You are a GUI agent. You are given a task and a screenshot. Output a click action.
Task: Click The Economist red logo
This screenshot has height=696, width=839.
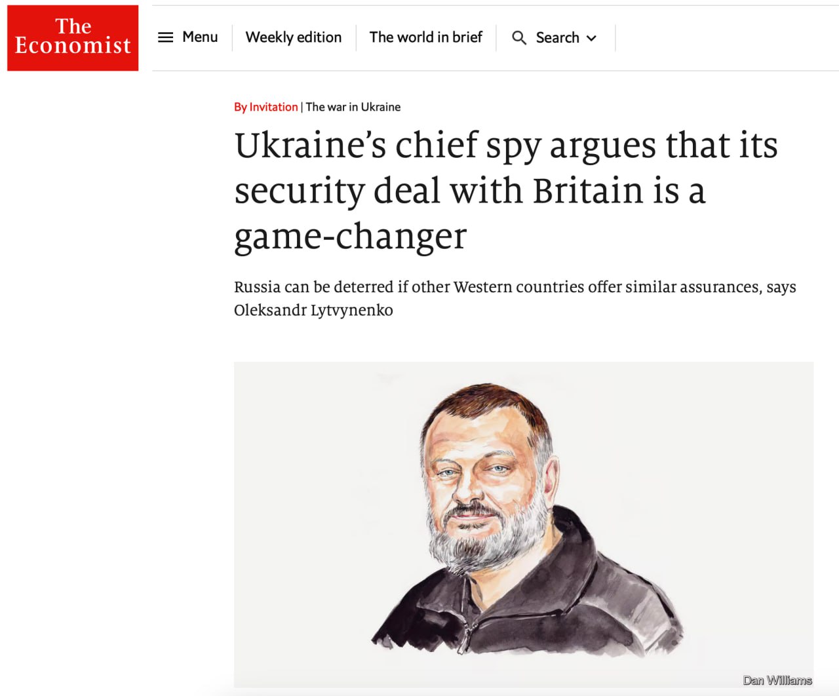click(x=73, y=37)
